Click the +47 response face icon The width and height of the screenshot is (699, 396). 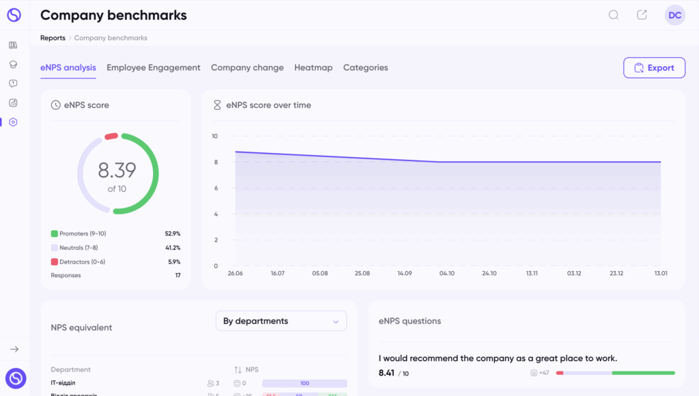click(x=534, y=373)
